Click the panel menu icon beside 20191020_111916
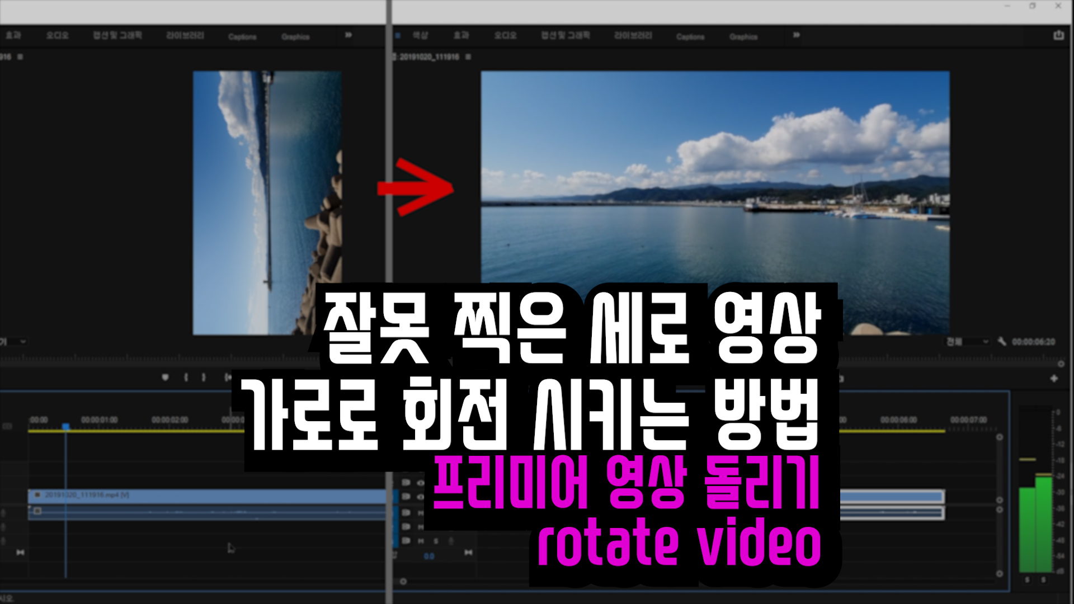The width and height of the screenshot is (1074, 604). tap(468, 57)
